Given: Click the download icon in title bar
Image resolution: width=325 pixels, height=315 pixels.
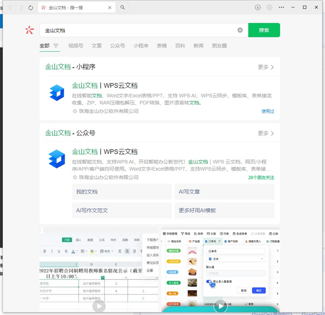Looking at the screenshot, I should click(x=258, y=8).
